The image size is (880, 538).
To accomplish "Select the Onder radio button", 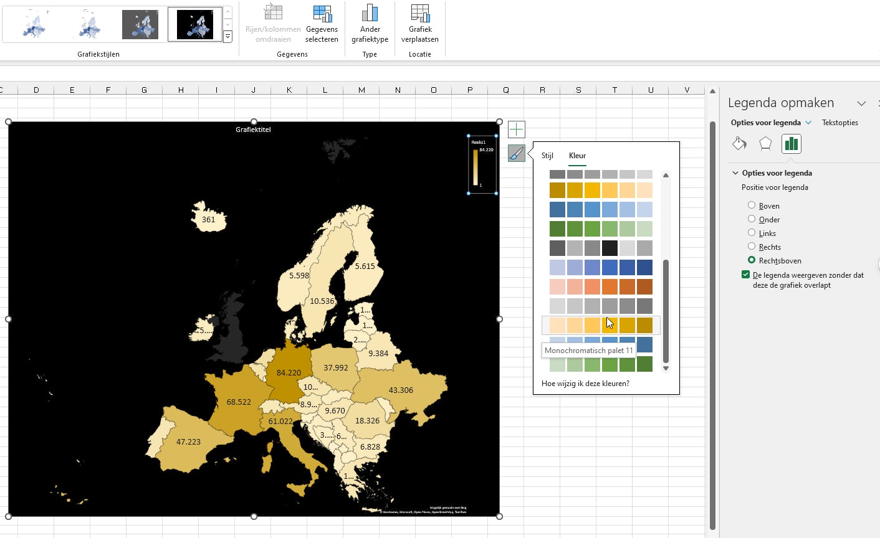I will click(x=752, y=219).
